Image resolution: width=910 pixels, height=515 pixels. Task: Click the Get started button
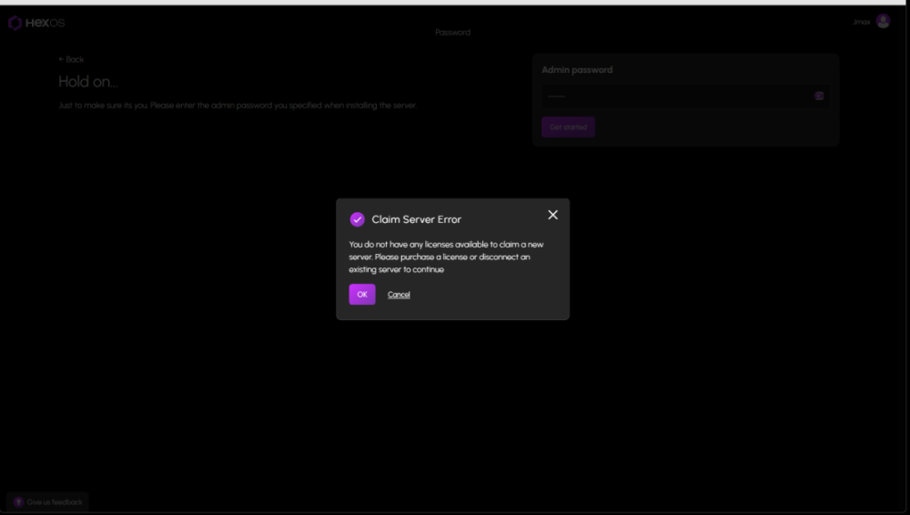568,127
